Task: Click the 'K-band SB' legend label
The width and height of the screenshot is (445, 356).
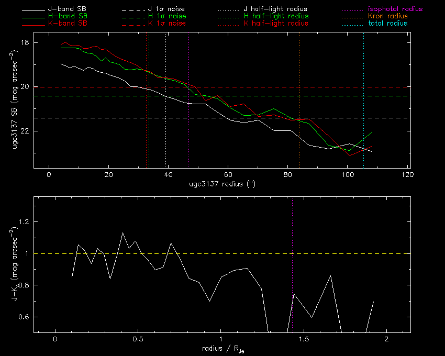Action: click(x=68, y=23)
